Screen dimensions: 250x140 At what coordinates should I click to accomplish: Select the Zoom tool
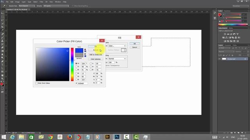(x=2, y=79)
